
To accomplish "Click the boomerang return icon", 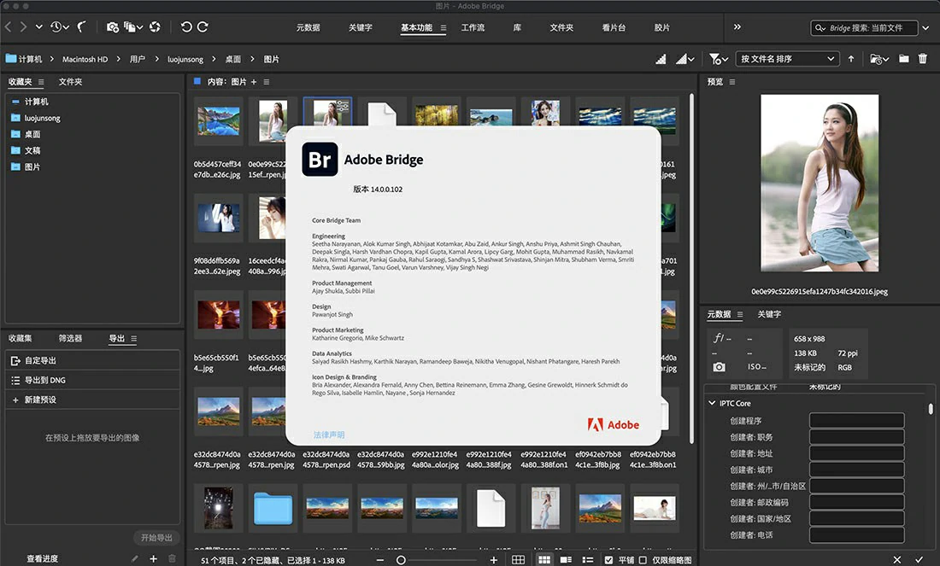I will click(x=81, y=27).
